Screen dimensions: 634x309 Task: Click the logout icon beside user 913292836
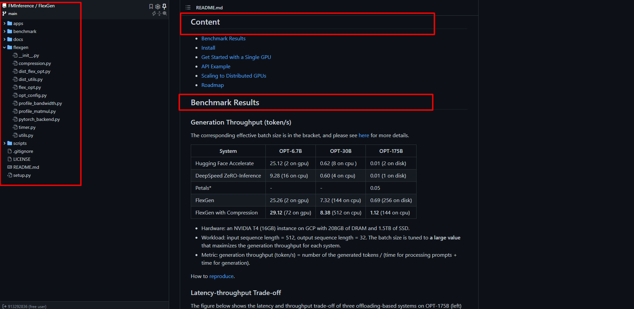tap(4, 306)
